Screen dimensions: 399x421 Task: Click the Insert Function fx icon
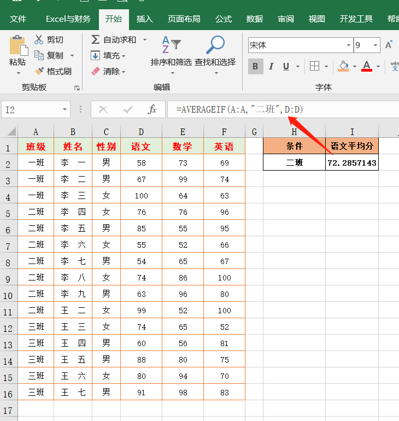pos(152,110)
